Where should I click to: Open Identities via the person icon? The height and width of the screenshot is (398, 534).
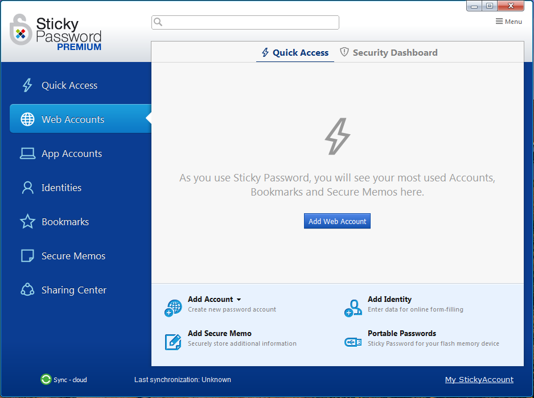(x=27, y=187)
